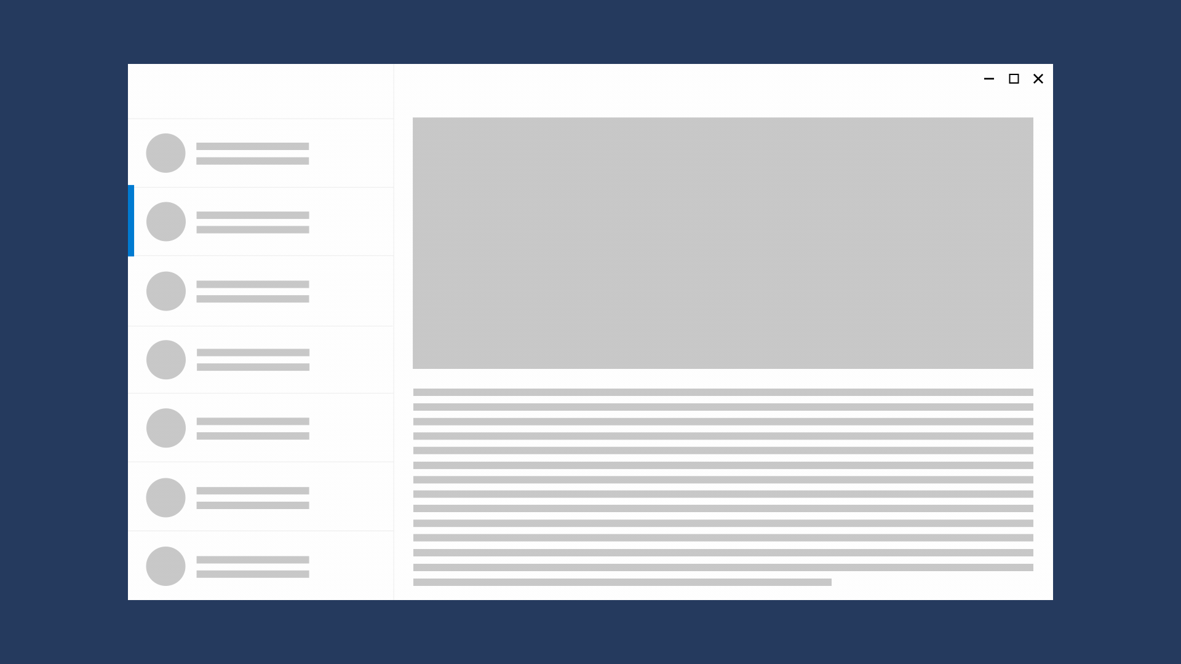Select the second contact avatar icon

[x=165, y=221]
